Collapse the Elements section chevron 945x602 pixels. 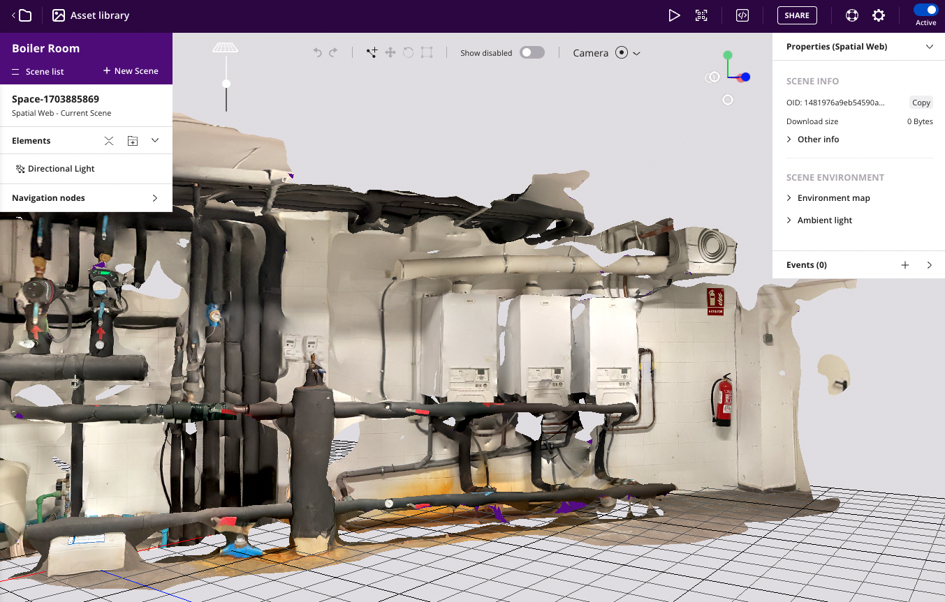pos(155,140)
